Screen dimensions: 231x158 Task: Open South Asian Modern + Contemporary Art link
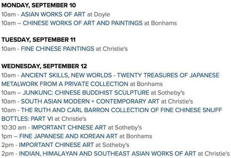click(x=90, y=101)
